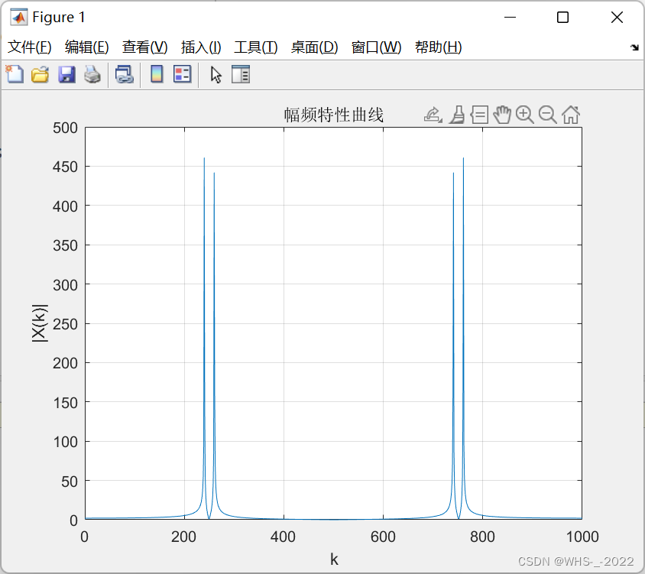Open the 插入(I) menu
645x574 pixels.
click(201, 47)
